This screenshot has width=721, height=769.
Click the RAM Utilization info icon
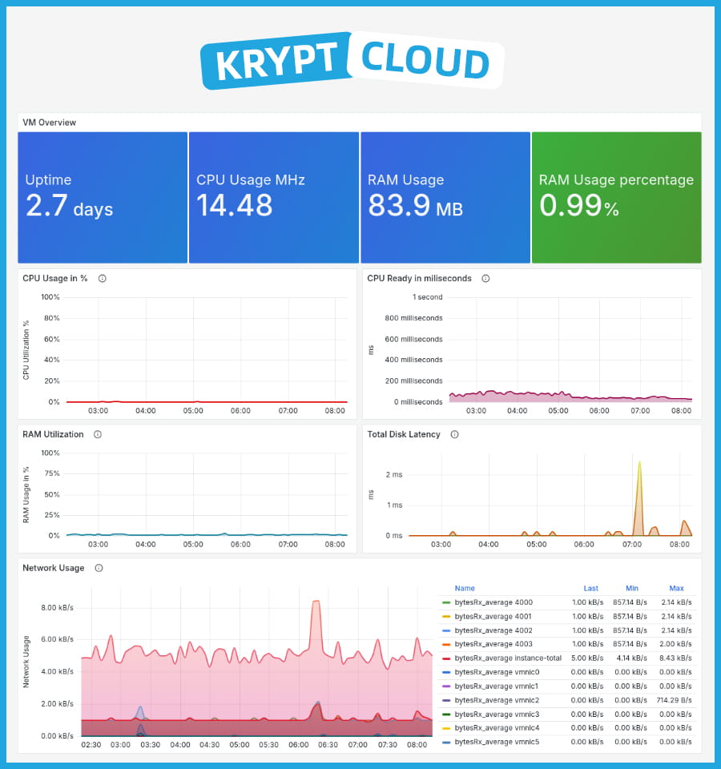97,434
